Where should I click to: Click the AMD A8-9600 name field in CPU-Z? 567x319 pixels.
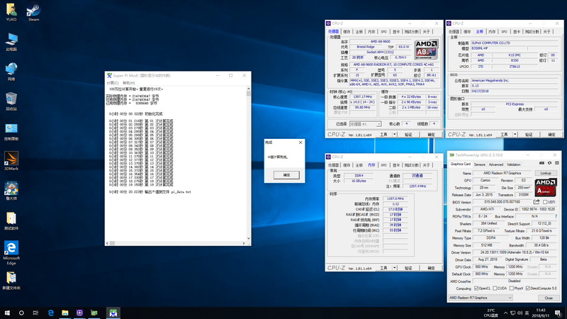point(380,42)
